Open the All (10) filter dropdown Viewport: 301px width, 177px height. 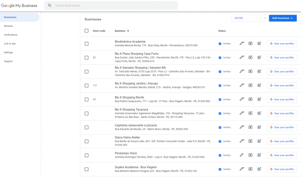click(250, 18)
